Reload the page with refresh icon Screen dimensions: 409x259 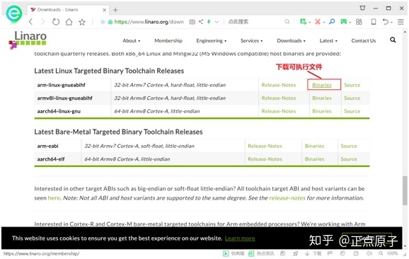pyautogui.click(x=56, y=22)
